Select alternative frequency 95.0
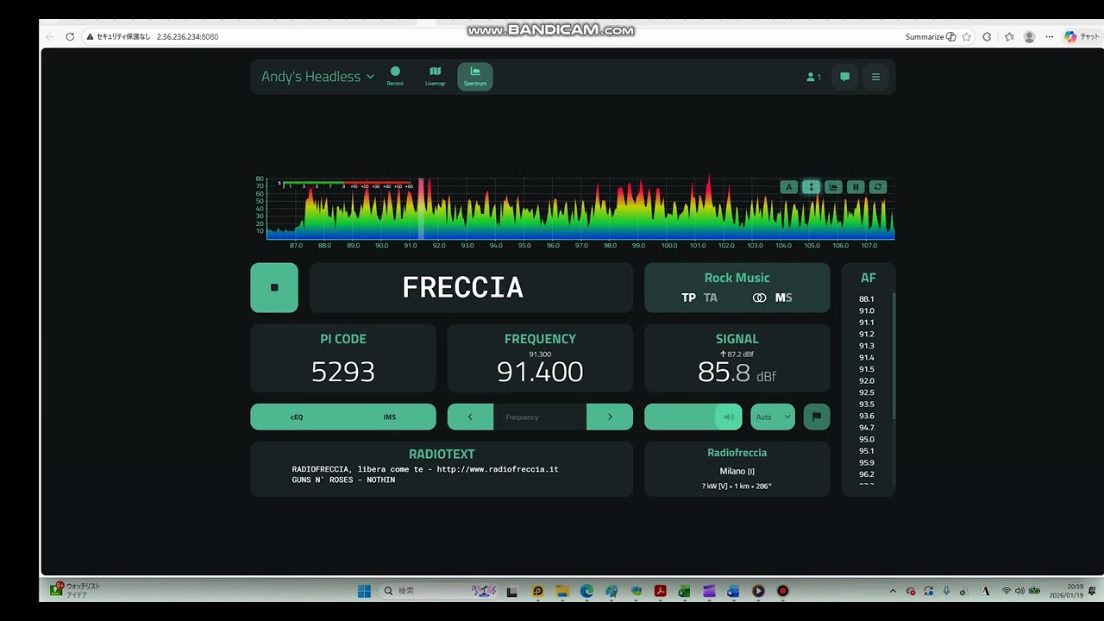The height and width of the screenshot is (621, 1104). (x=866, y=439)
